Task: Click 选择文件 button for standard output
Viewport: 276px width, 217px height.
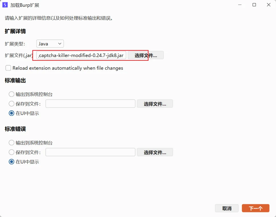Action: 155,104
